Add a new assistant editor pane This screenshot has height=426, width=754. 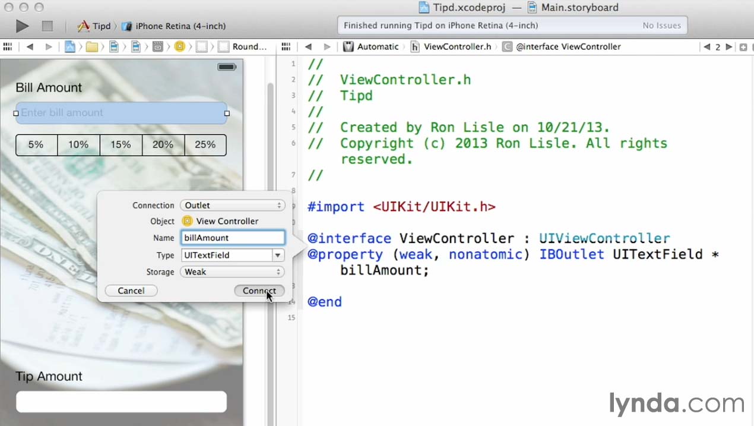coord(743,47)
